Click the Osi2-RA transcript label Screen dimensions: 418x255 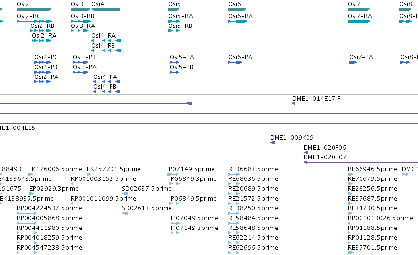[44, 36]
